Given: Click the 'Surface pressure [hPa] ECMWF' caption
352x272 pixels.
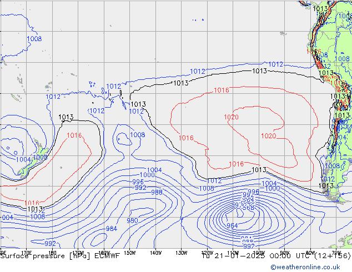Looking at the screenshot, I should [60, 256].
